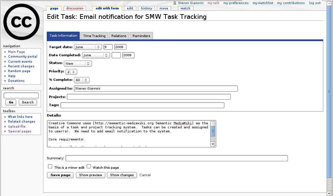Click the Show preview button
This screenshot has height=196, width=333.
tap(90, 175)
